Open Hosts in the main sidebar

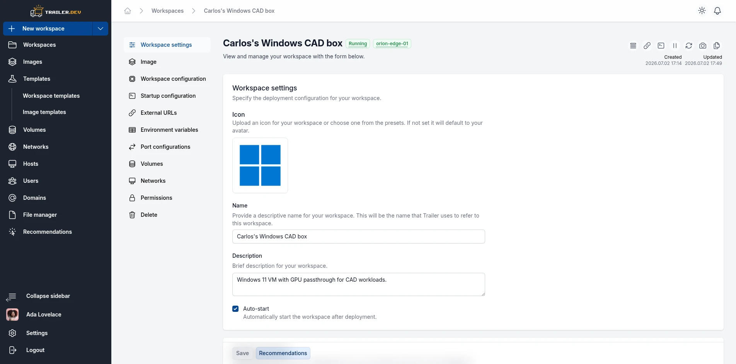click(56, 164)
